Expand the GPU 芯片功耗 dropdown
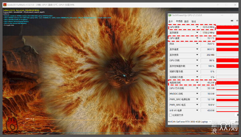241x137 pixels. point(197,88)
